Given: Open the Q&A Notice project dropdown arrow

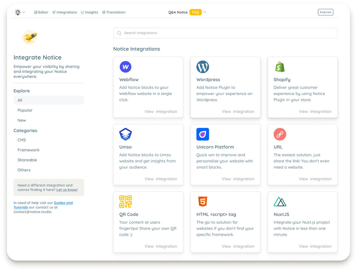Looking at the screenshot, I should click(205, 12).
